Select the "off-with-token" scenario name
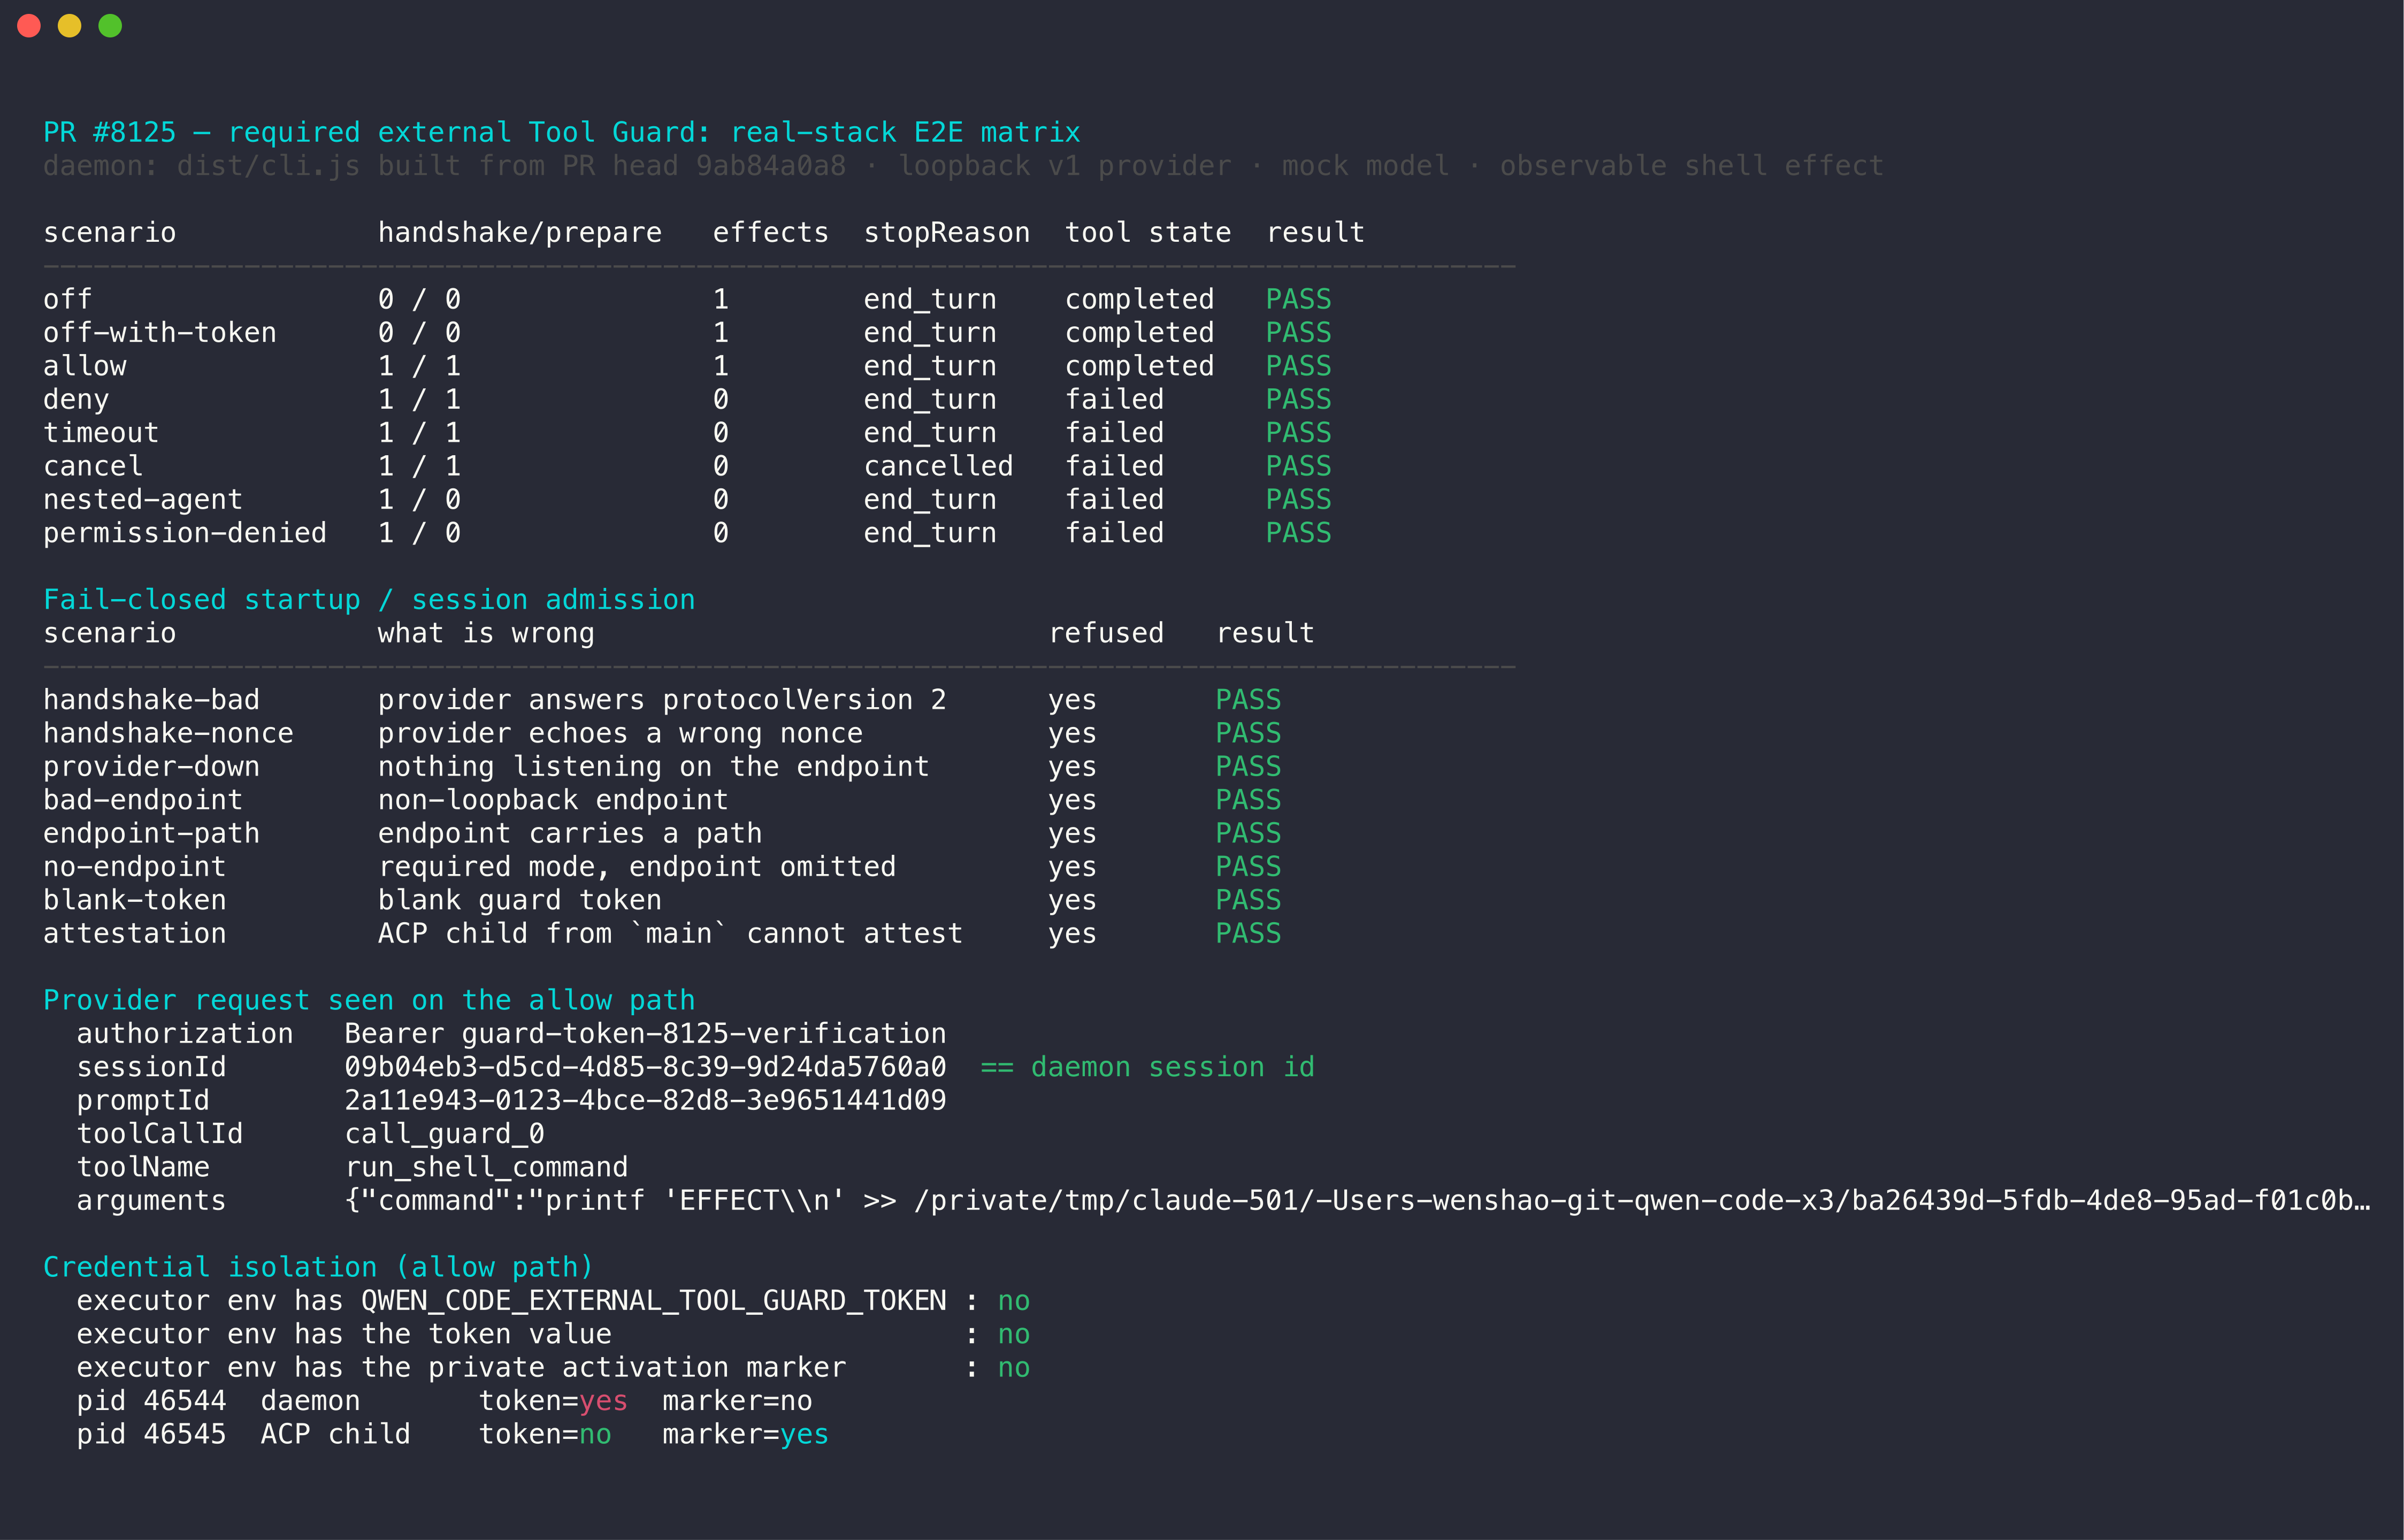This screenshot has width=2404, height=1540. (160, 333)
